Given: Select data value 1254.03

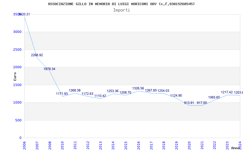Looking at the screenshot, I should (163, 91).
